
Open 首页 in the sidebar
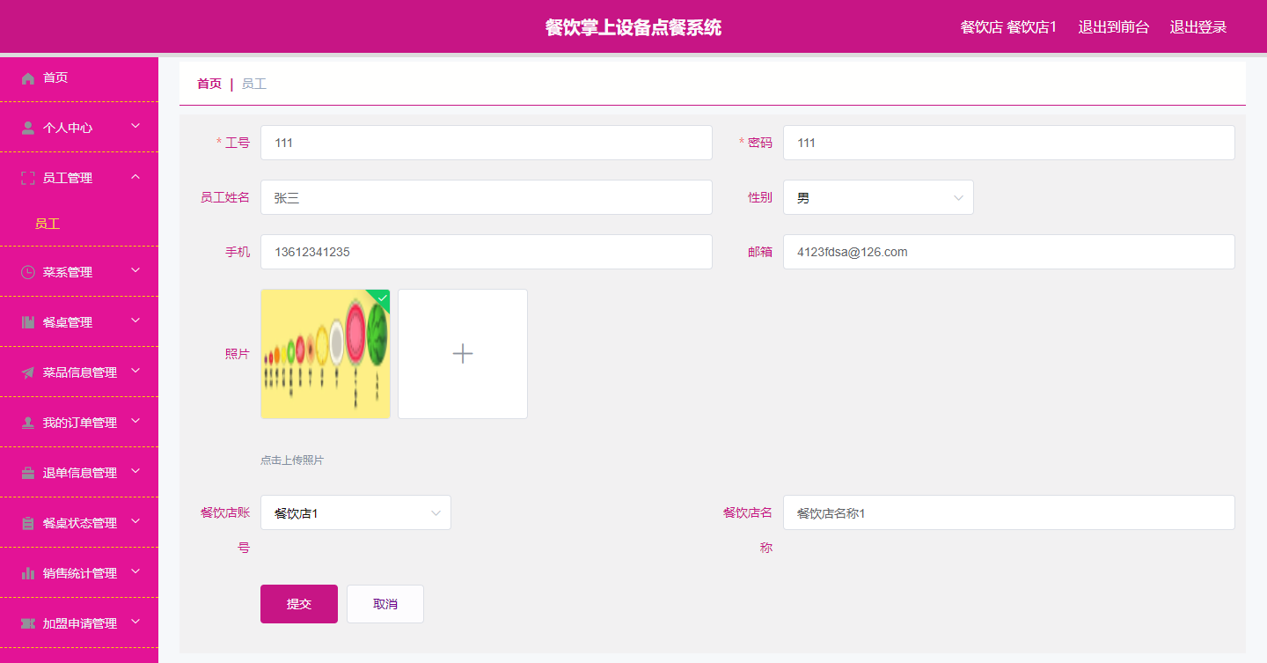tap(55, 77)
